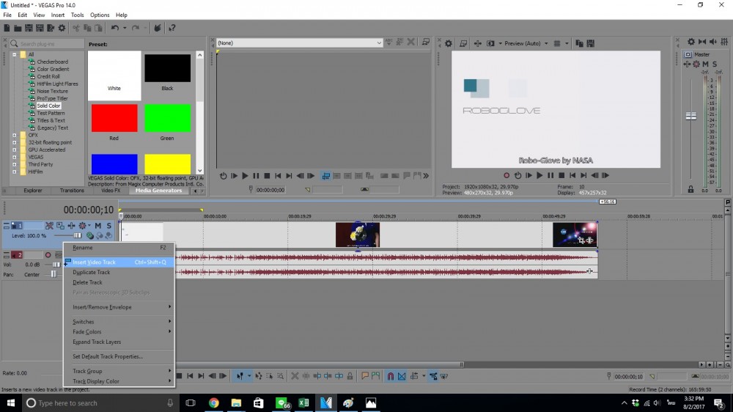Open the What's This help icon
This screenshot has height=412, width=733.
pos(172,28)
